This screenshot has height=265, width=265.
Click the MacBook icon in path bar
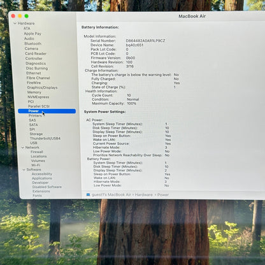point(88,195)
